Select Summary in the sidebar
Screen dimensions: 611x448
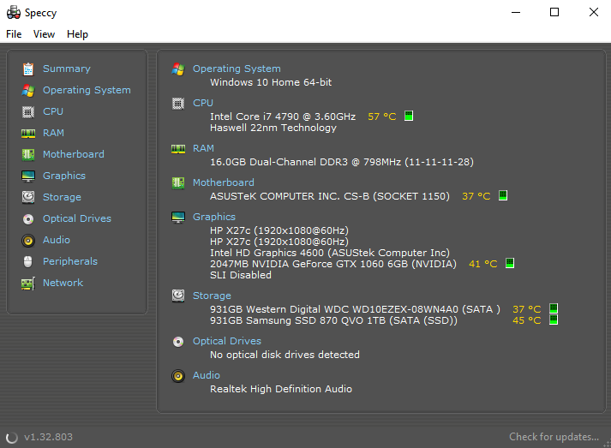coord(67,69)
